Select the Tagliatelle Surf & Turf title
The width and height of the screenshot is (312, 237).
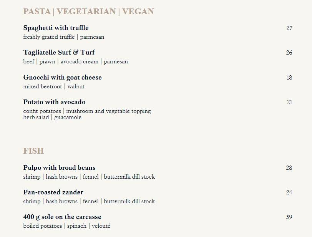(59, 53)
